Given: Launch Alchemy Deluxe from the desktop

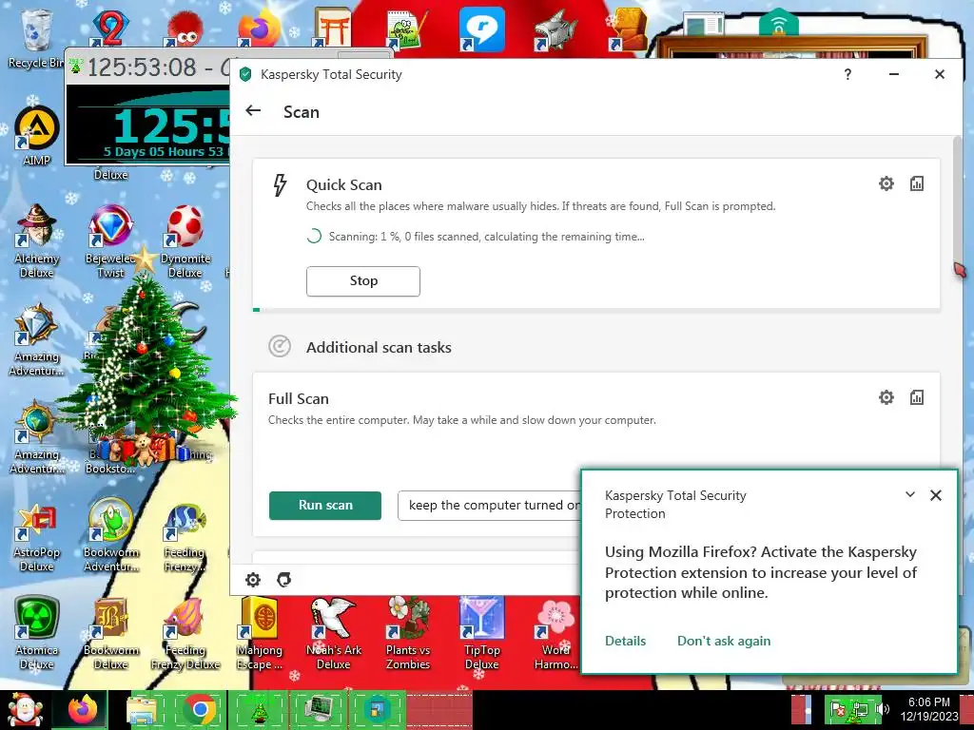Looking at the screenshot, I should pos(37,240).
